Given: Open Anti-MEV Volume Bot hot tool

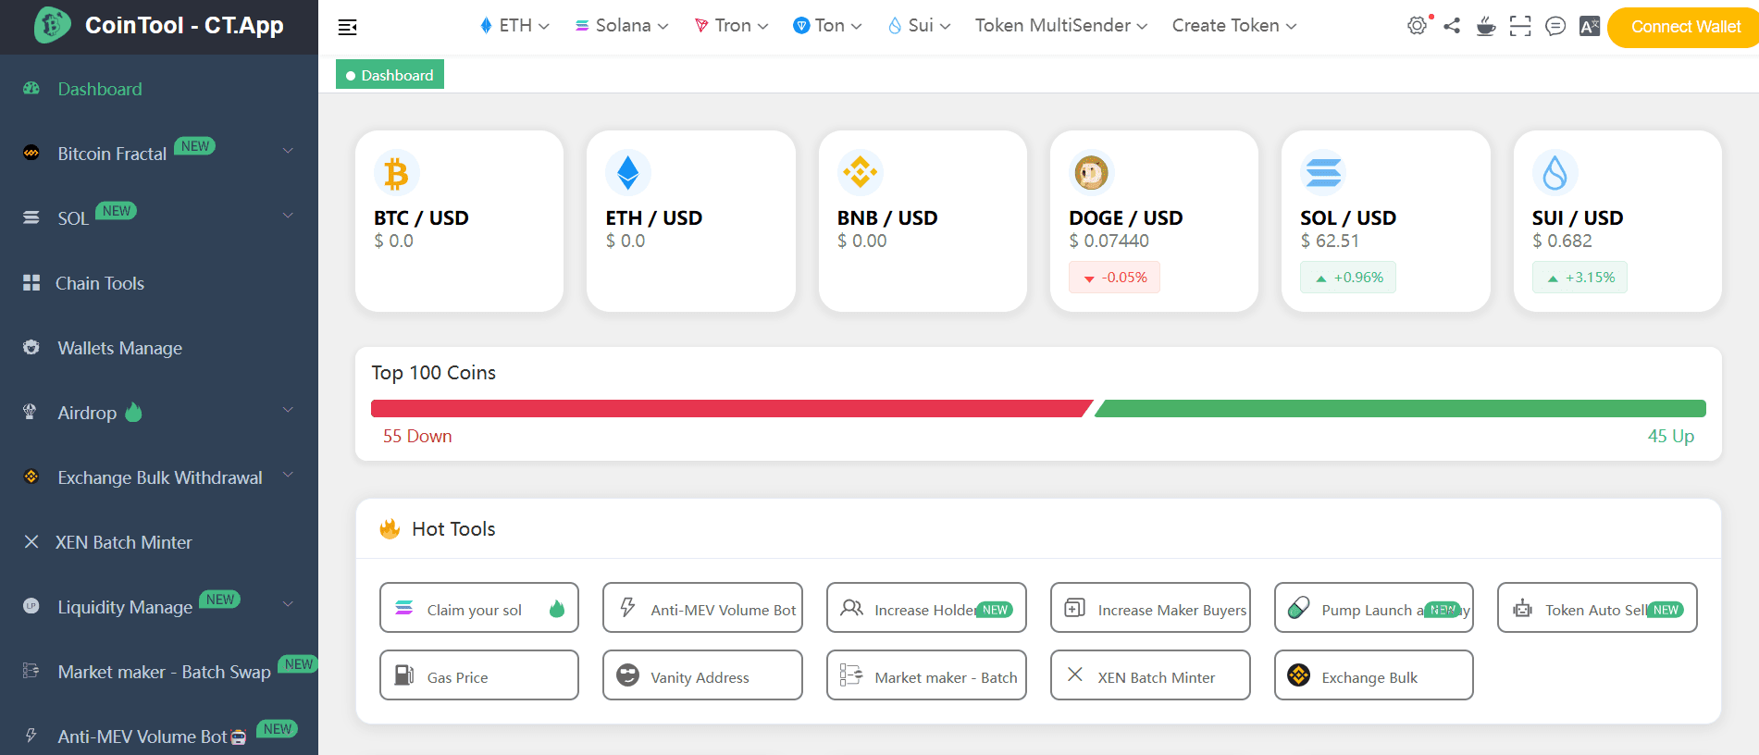Looking at the screenshot, I should (702, 608).
